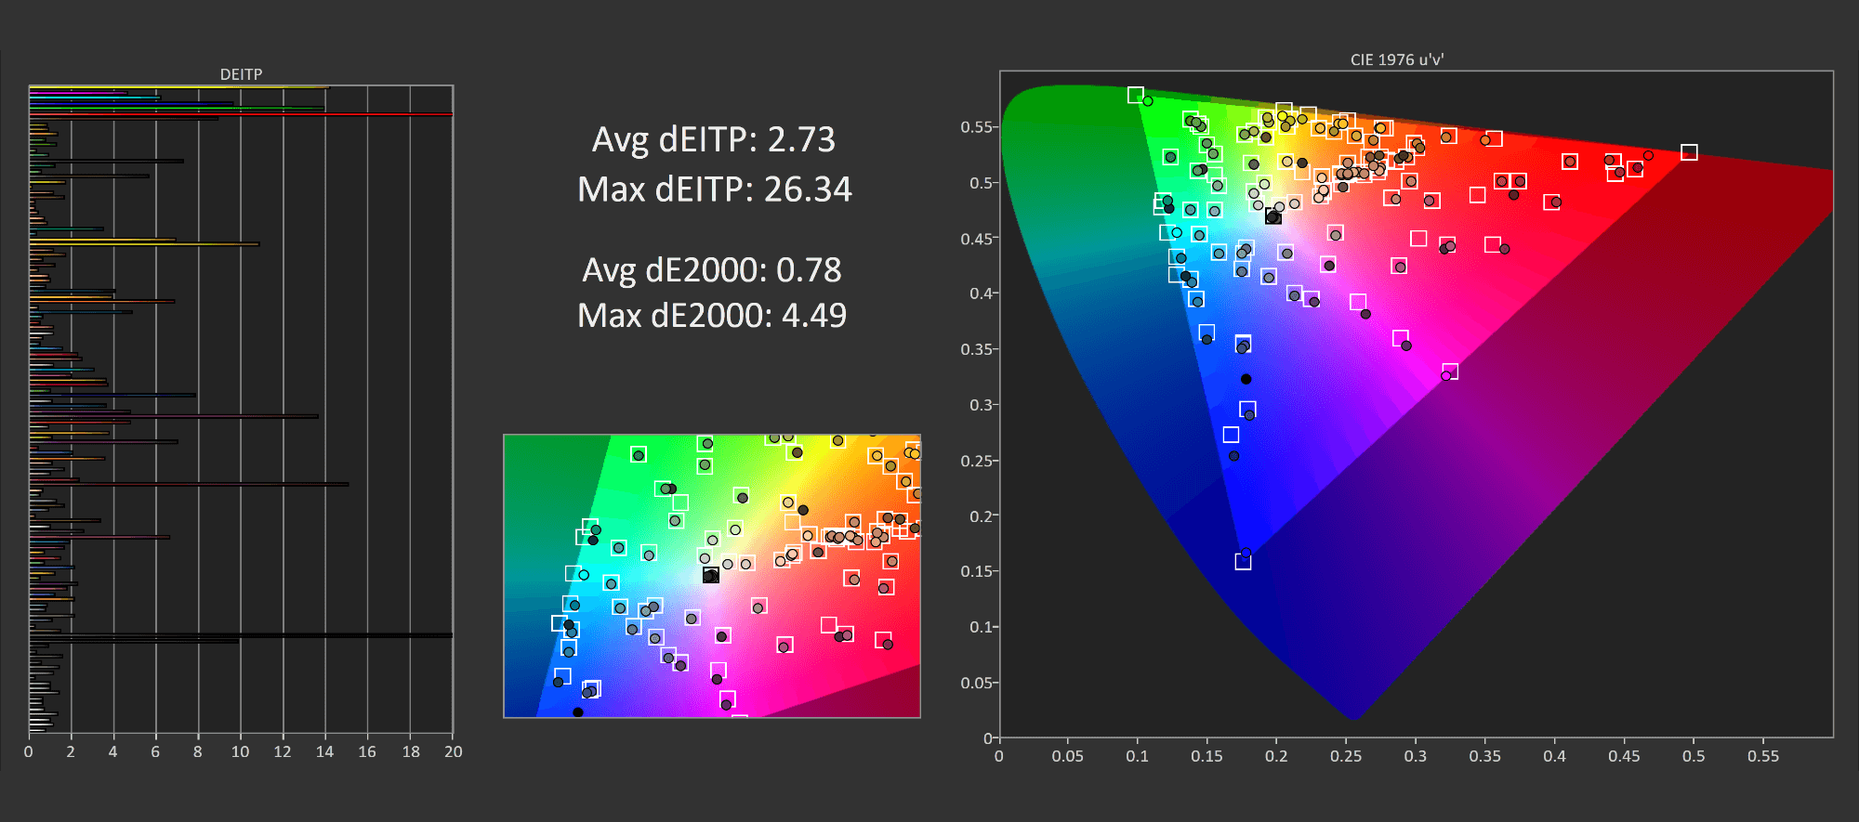Click the CIE 1976 u'v' chart title
The image size is (1859, 822).
[1396, 59]
